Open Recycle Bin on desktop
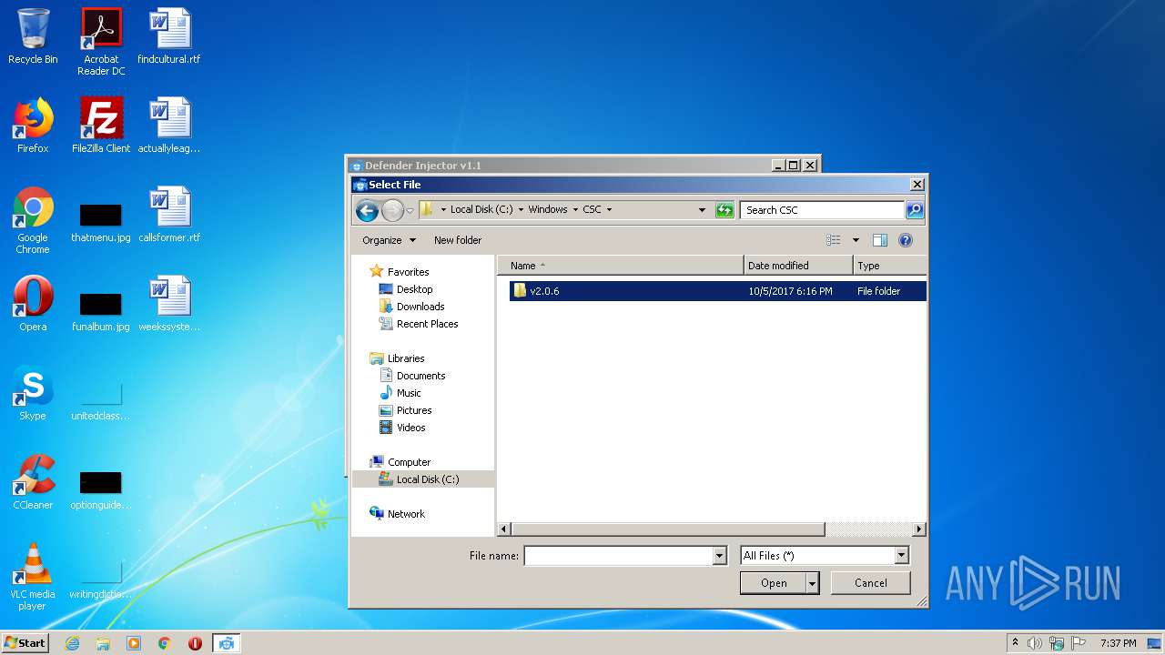Viewport: 1165px width, 655px height. click(33, 36)
